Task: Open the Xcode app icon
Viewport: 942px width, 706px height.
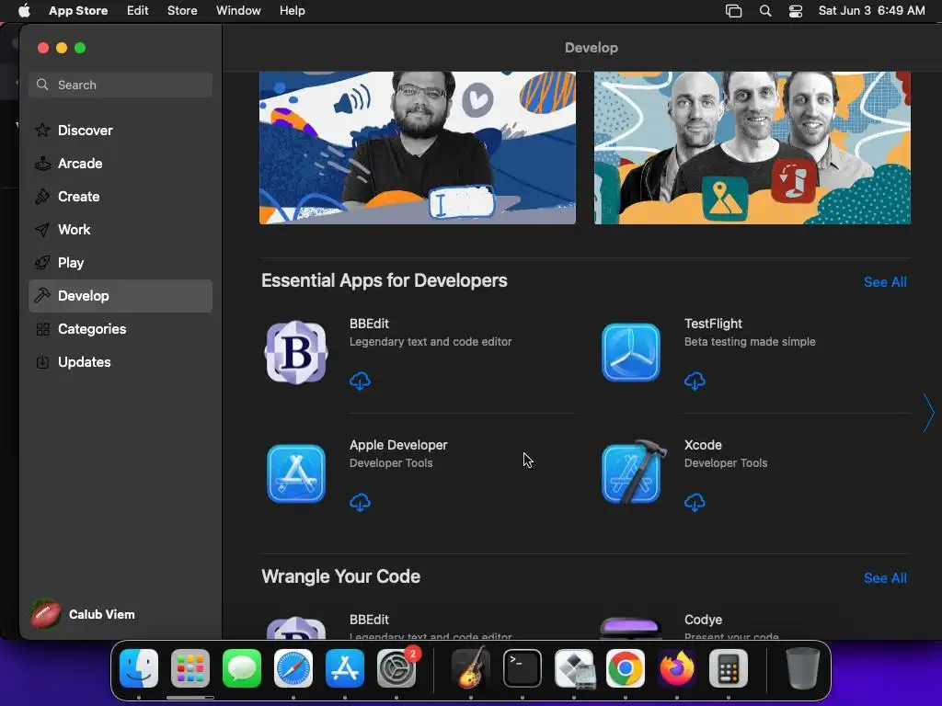Action: pos(634,472)
